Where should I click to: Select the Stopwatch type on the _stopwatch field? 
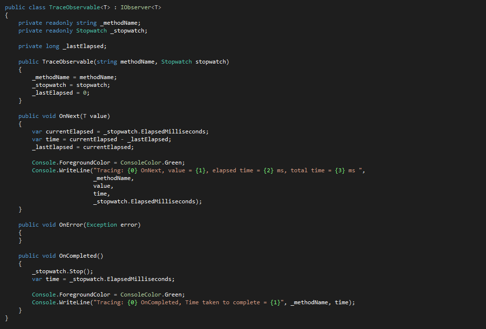tap(91, 30)
